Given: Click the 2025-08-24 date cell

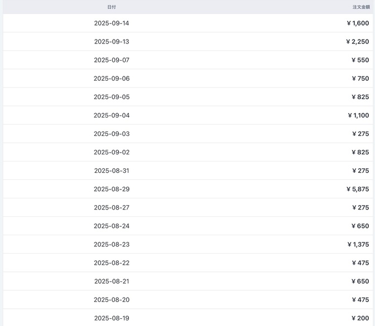Looking at the screenshot, I should (x=112, y=226).
